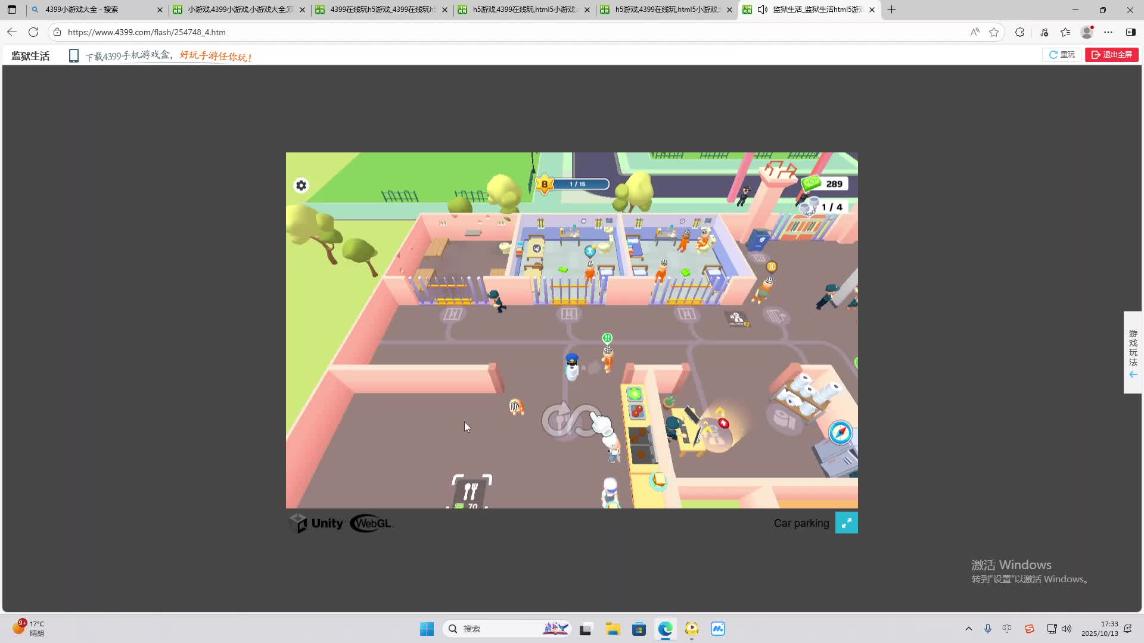Open the browser toolbar icon left of Favorites
The image size is (1144, 643).
pos(1044,32)
